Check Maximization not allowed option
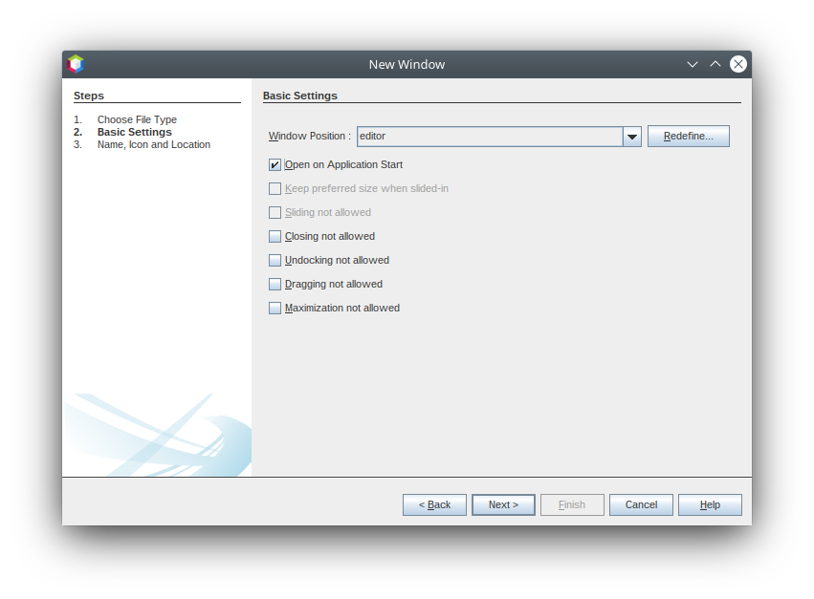 point(275,309)
